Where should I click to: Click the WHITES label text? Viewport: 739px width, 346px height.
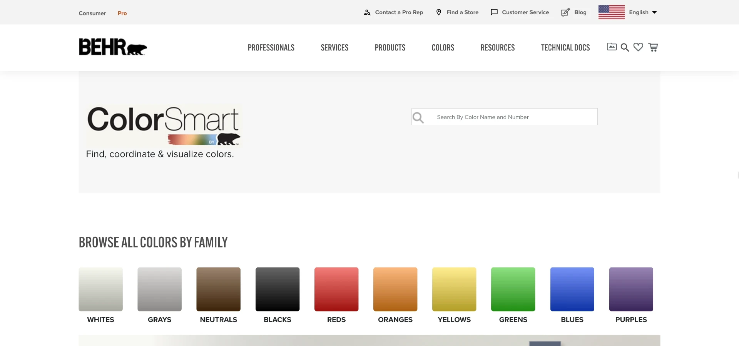[x=100, y=320]
